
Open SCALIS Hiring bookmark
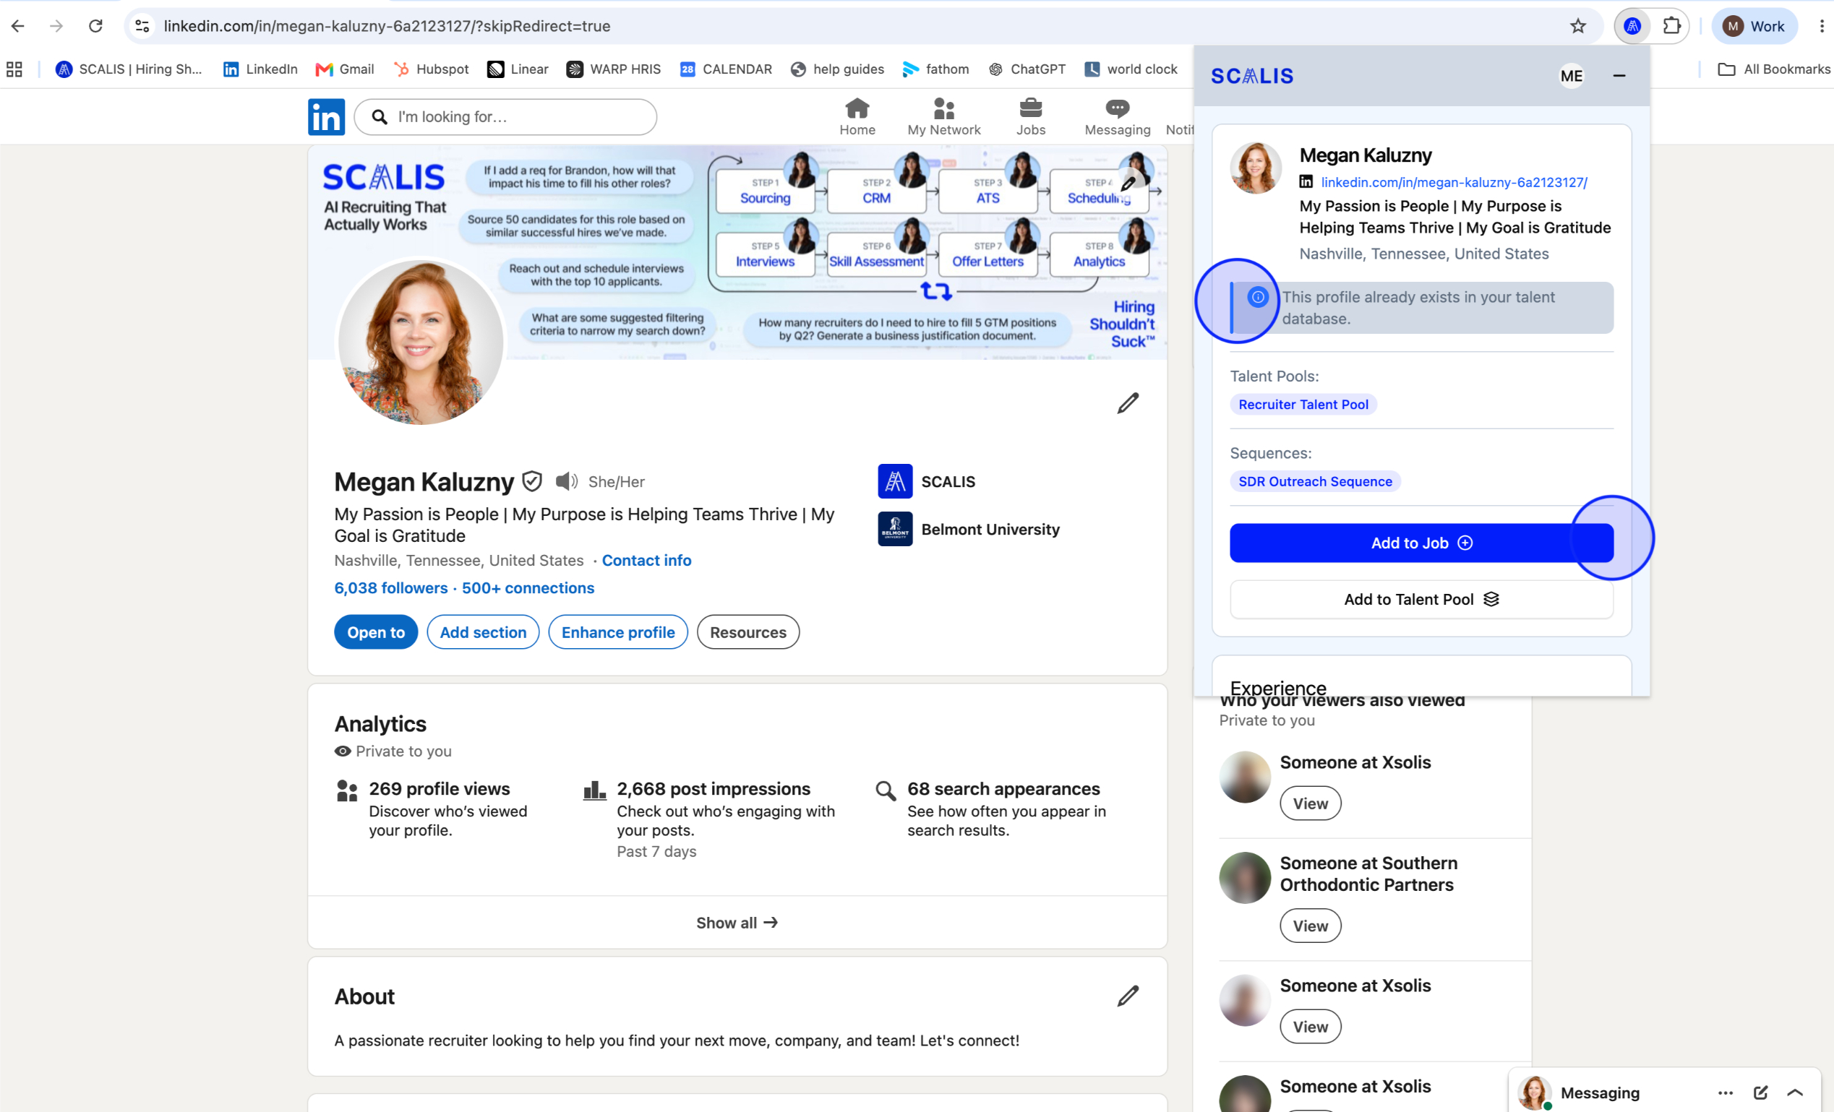tap(128, 69)
